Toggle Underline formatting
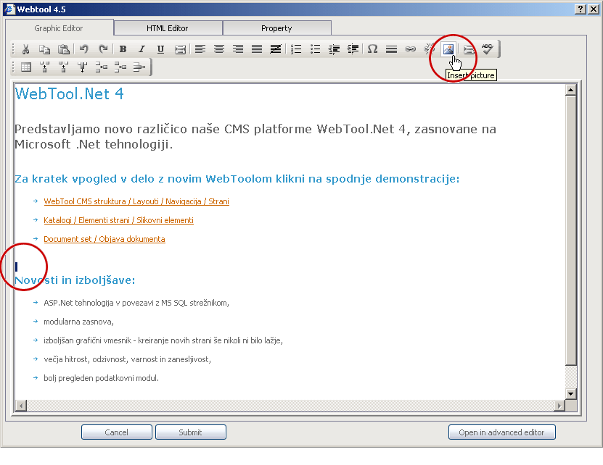Screen dimensions: 603x465 [x=160, y=49]
